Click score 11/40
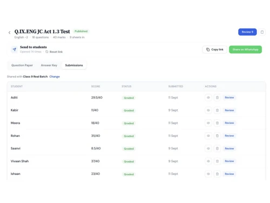 94,110
